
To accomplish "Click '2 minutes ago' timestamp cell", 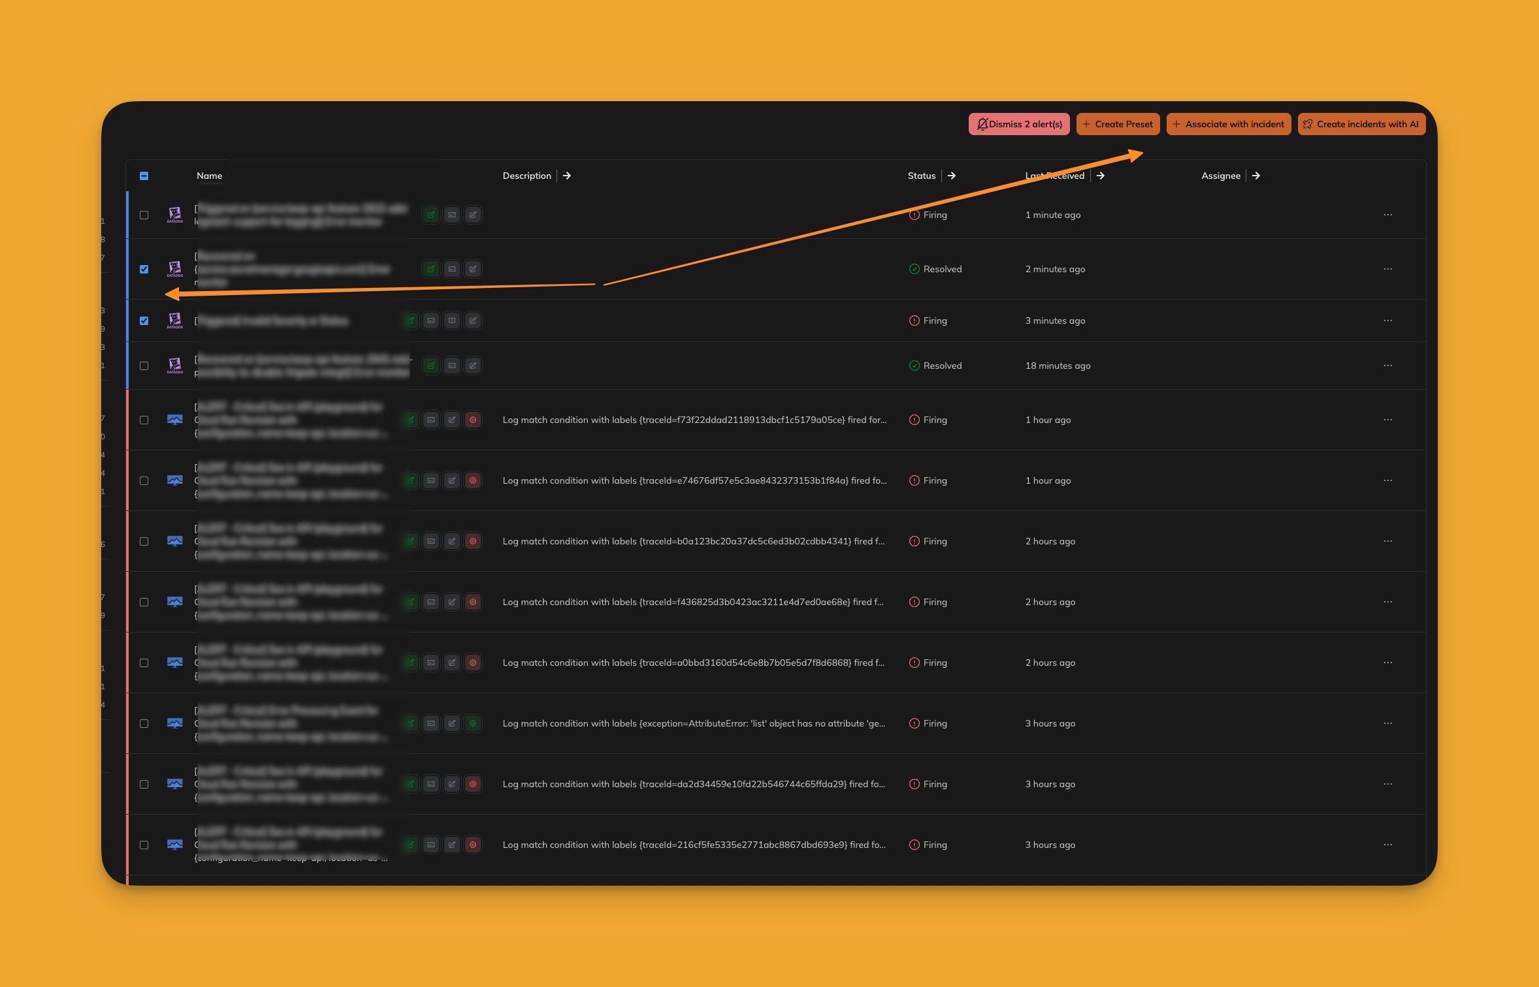I will coord(1056,269).
